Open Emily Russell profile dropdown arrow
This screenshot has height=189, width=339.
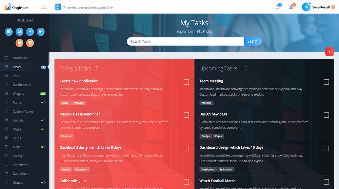333,7
